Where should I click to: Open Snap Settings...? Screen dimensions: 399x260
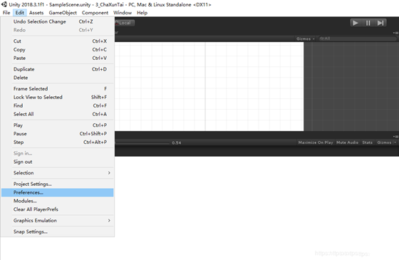click(57, 232)
